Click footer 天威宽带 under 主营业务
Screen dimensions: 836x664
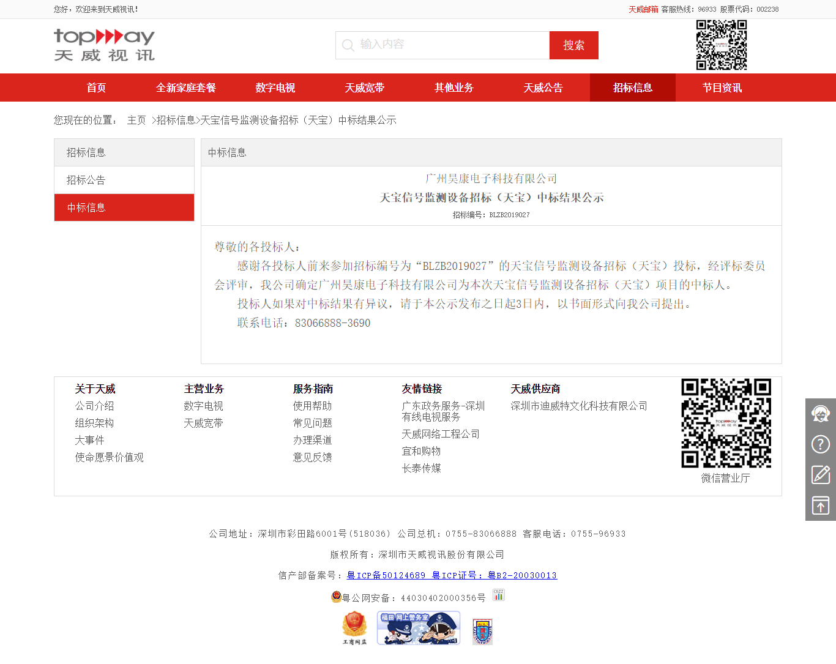[204, 423]
